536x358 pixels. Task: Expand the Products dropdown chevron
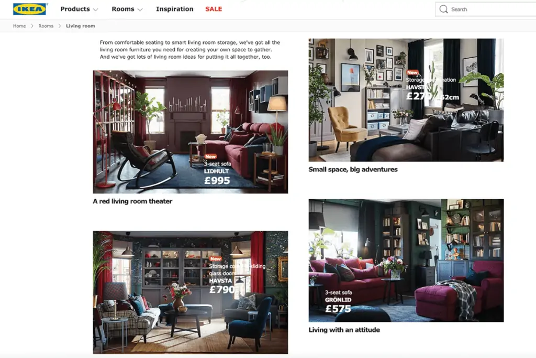[96, 9]
